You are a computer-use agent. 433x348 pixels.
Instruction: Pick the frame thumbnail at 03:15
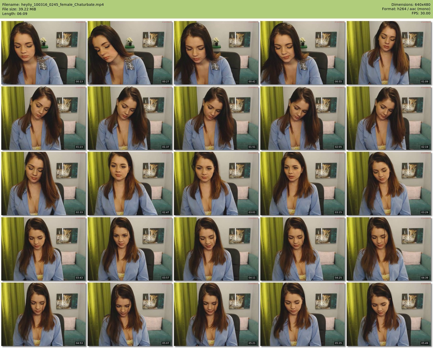point(303,184)
